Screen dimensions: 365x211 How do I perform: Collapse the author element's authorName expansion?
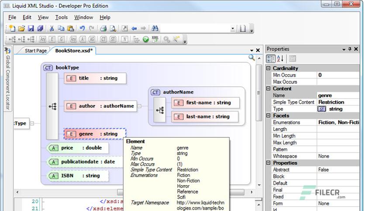[x=139, y=106]
